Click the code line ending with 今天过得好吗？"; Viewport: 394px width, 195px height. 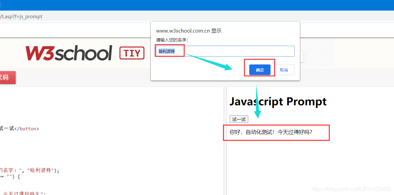click(23, 193)
